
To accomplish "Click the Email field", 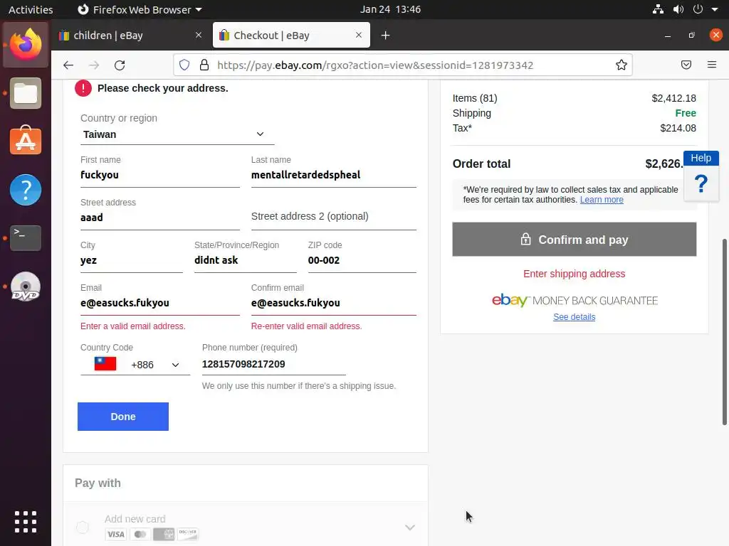I will pyautogui.click(x=160, y=303).
